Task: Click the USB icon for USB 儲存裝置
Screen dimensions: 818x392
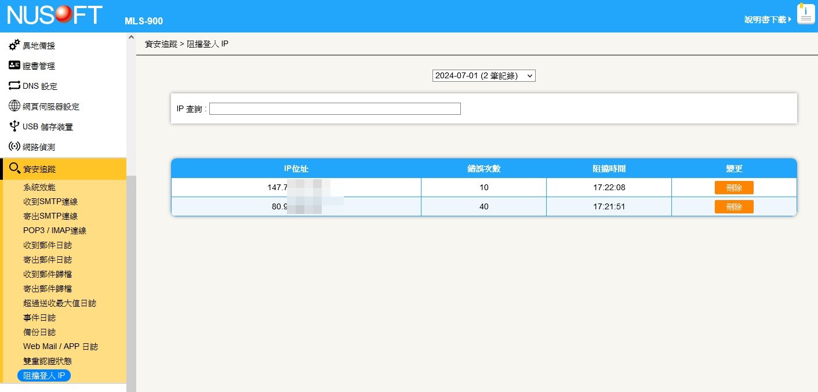Action: coord(14,126)
